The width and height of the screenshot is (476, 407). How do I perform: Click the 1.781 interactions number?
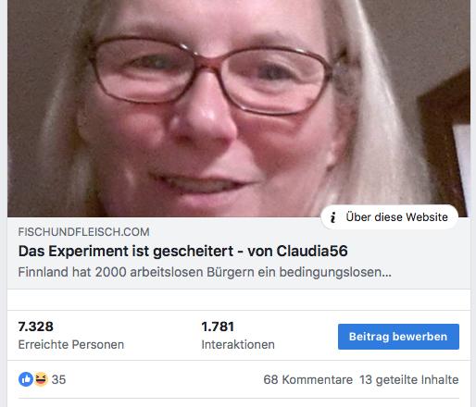click(218, 327)
